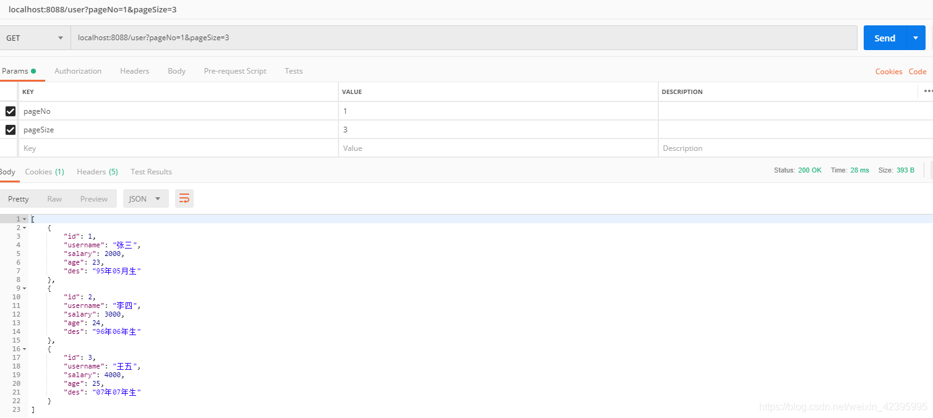The image size is (933, 418).
Task: Switch to the Authorization tab
Action: [x=78, y=71]
